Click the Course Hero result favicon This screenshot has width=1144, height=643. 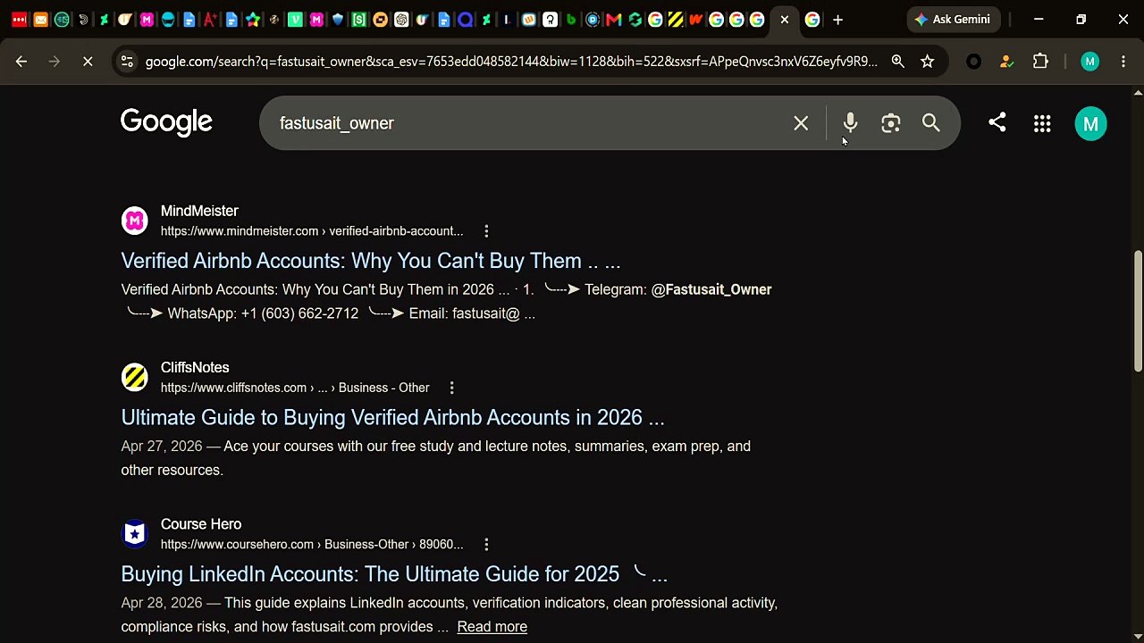[x=134, y=534]
